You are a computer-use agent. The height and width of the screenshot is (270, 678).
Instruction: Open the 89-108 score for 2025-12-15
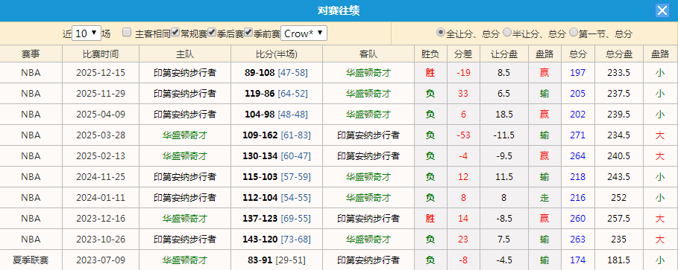point(260,72)
